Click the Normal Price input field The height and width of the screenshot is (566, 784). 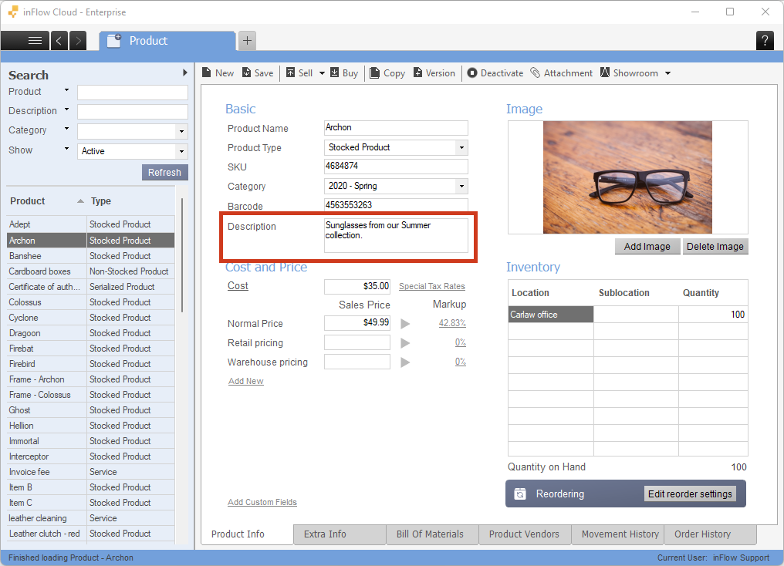(x=357, y=323)
